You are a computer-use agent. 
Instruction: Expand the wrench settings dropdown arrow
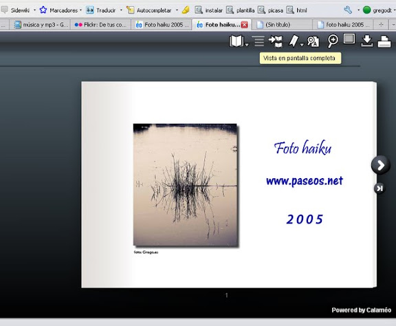click(x=358, y=10)
